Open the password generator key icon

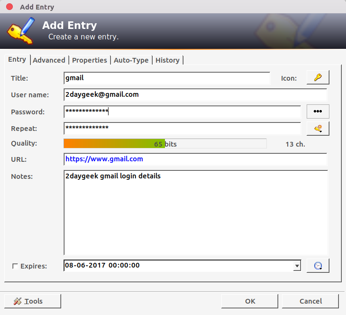coord(318,129)
